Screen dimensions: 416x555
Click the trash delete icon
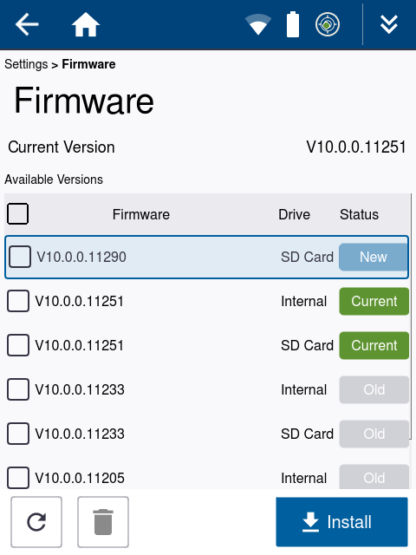(103, 522)
